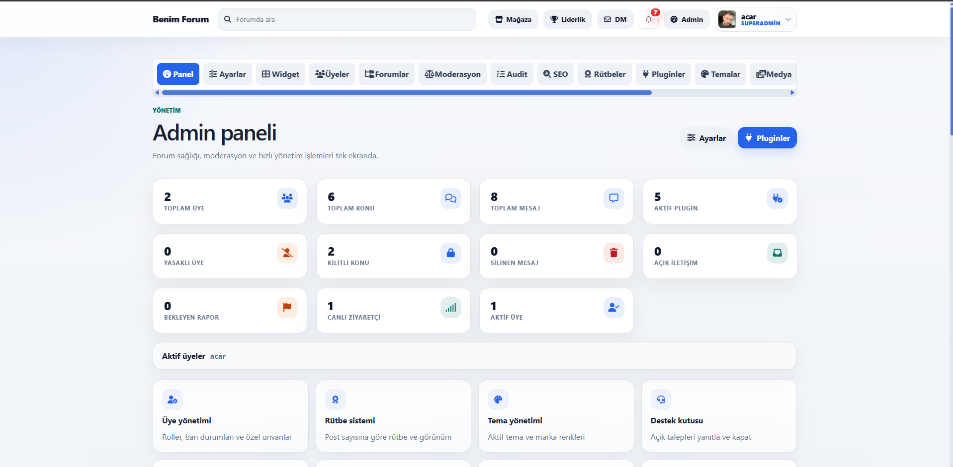This screenshot has width=953, height=467.
Task: Click the Açık İletişim inbox icon
Action: click(777, 253)
